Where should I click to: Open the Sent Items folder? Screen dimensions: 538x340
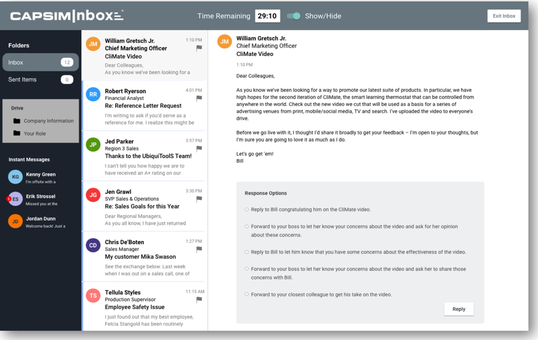pos(41,79)
